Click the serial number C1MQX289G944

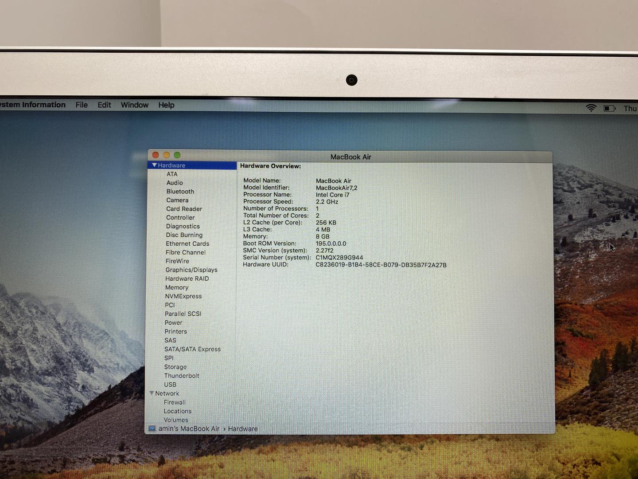[339, 258]
